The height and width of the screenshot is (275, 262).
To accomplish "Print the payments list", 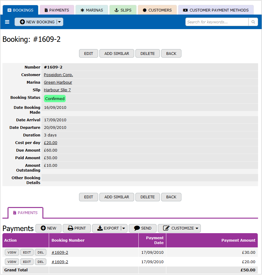I will click(77, 228).
